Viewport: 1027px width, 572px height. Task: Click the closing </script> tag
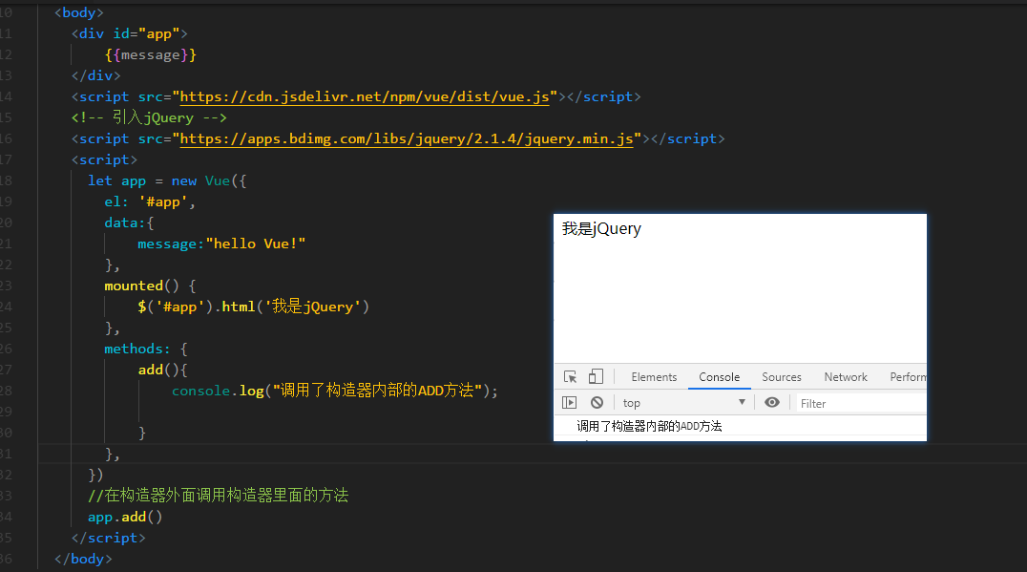click(109, 538)
